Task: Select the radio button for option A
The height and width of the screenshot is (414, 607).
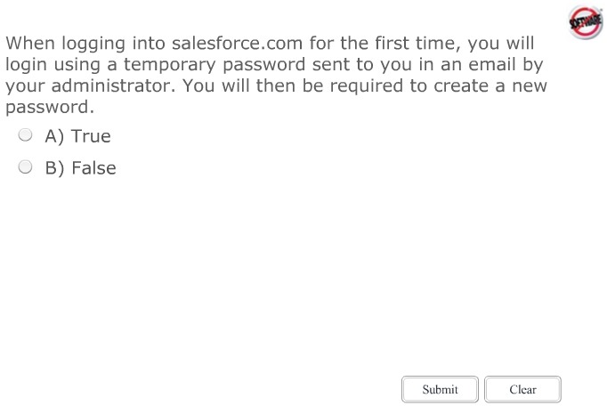Action: pyautogui.click(x=26, y=135)
